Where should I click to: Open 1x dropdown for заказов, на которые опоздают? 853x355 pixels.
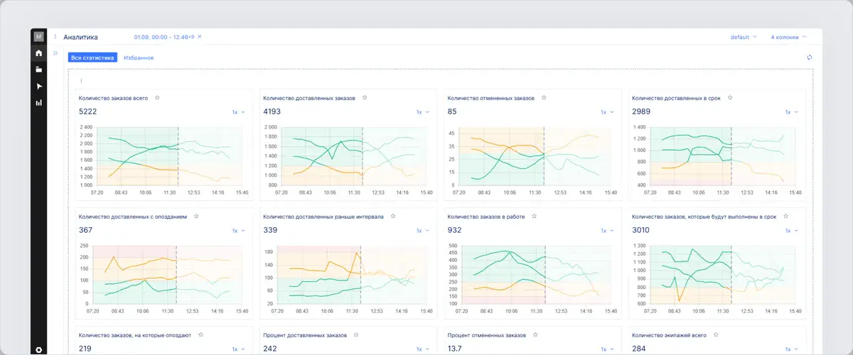pos(238,349)
